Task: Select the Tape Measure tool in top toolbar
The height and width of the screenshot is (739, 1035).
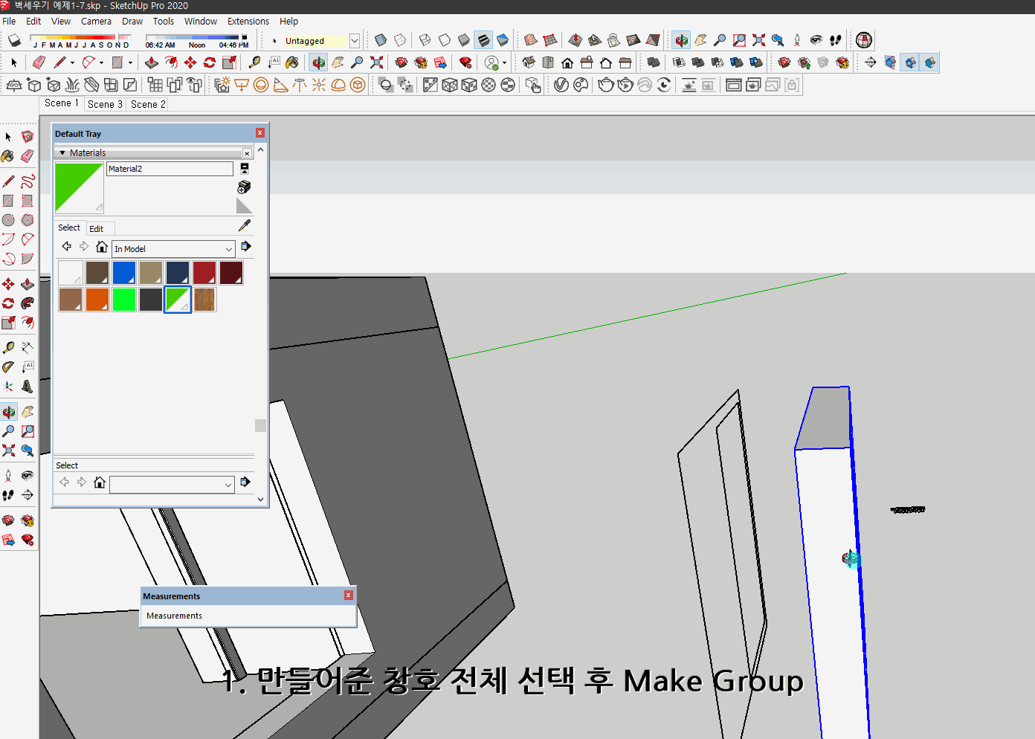Action: [254, 62]
